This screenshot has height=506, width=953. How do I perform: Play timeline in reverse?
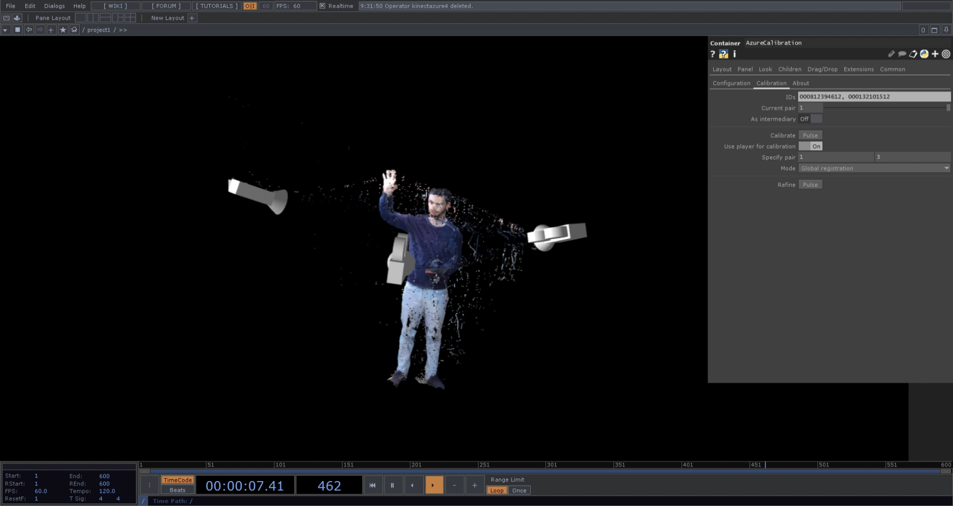pos(413,485)
